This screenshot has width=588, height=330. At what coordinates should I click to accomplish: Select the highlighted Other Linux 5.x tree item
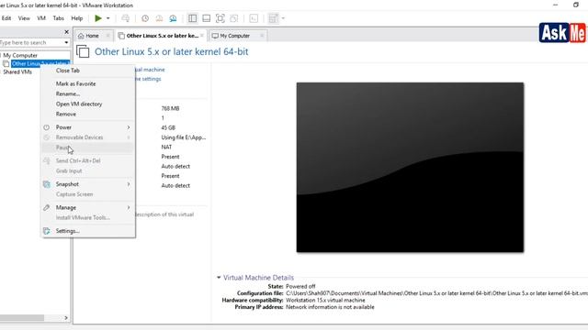(x=40, y=63)
